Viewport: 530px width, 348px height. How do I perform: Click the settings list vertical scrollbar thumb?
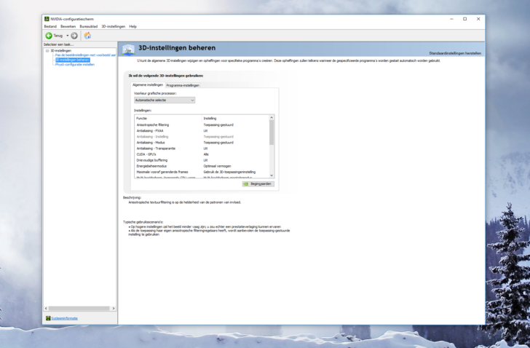[x=272, y=133]
